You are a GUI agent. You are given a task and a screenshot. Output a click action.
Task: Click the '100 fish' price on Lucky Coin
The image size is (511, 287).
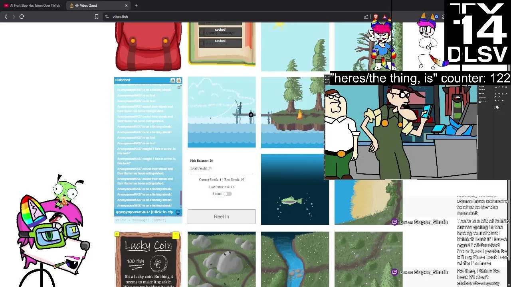coord(135,261)
